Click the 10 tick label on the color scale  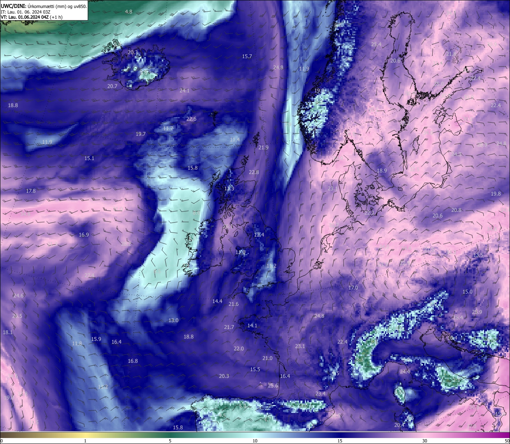click(x=255, y=441)
